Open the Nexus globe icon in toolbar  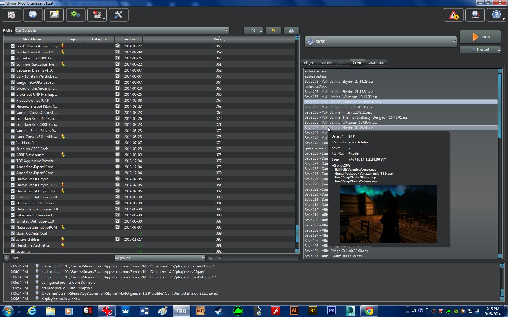pyautogui.click(x=33, y=15)
